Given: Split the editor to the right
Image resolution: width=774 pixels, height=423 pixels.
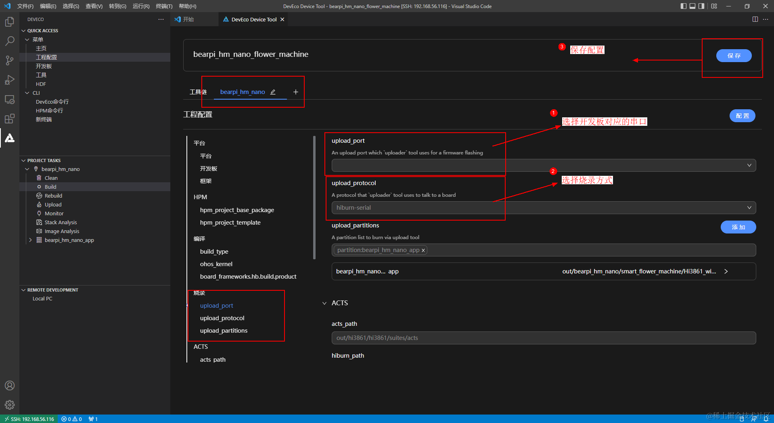Looking at the screenshot, I should tap(755, 19).
